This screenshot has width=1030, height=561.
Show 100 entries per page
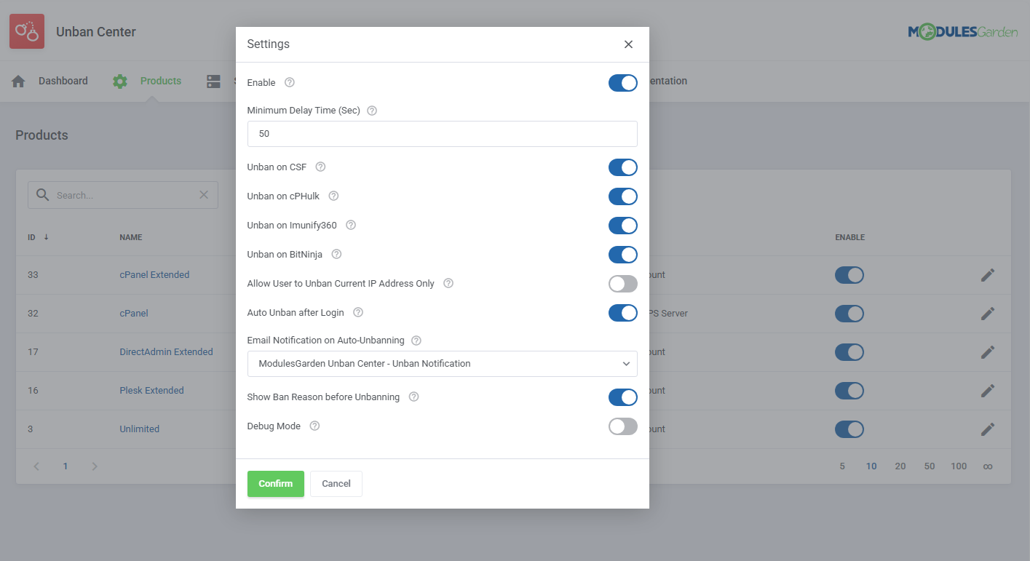959,466
